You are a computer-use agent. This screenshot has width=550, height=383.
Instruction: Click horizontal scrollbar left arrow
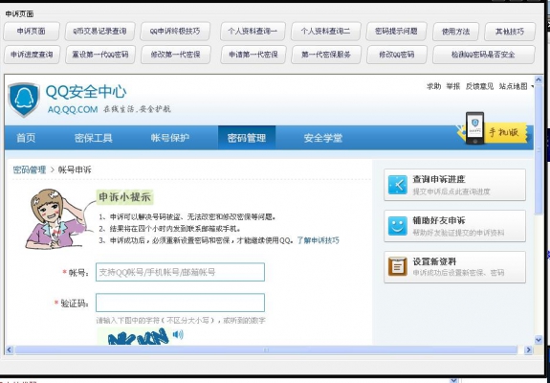10,350
